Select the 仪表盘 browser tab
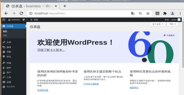This screenshot has width=184, height=95. pyautogui.click(x=31, y=6)
